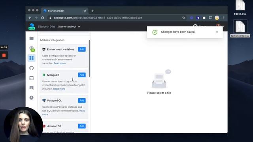
Task: Go back in browser history
Action: 30,18
